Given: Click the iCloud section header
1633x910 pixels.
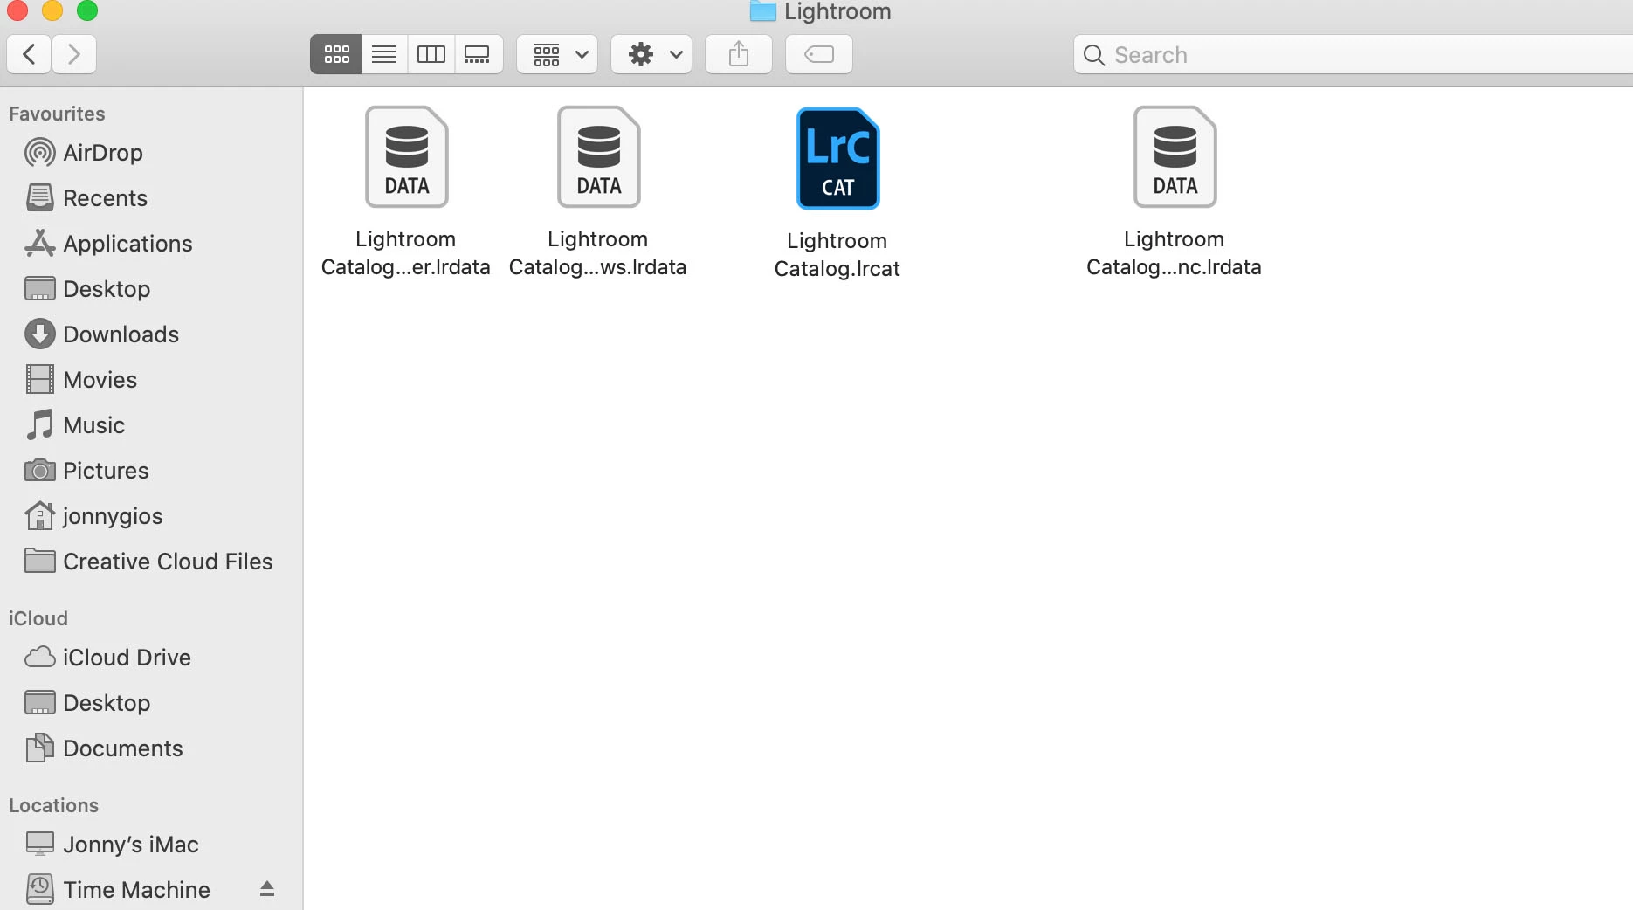Looking at the screenshot, I should (38, 618).
